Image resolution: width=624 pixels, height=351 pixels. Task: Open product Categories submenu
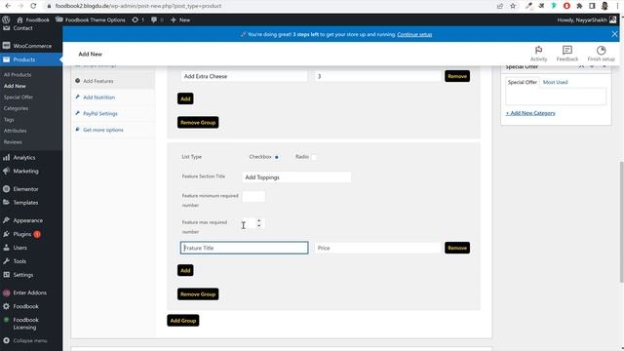(16, 108)
